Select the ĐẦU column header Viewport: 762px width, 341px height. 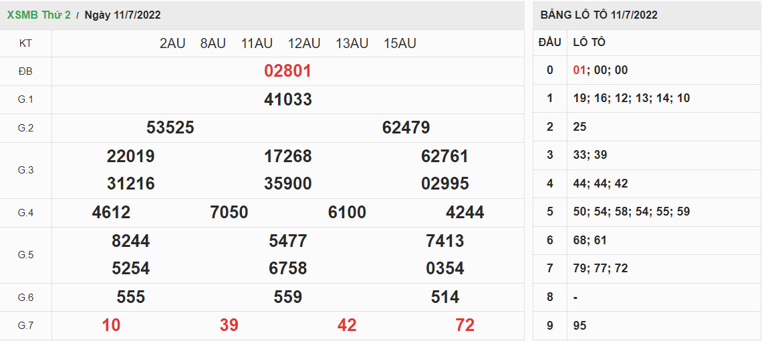549,42
